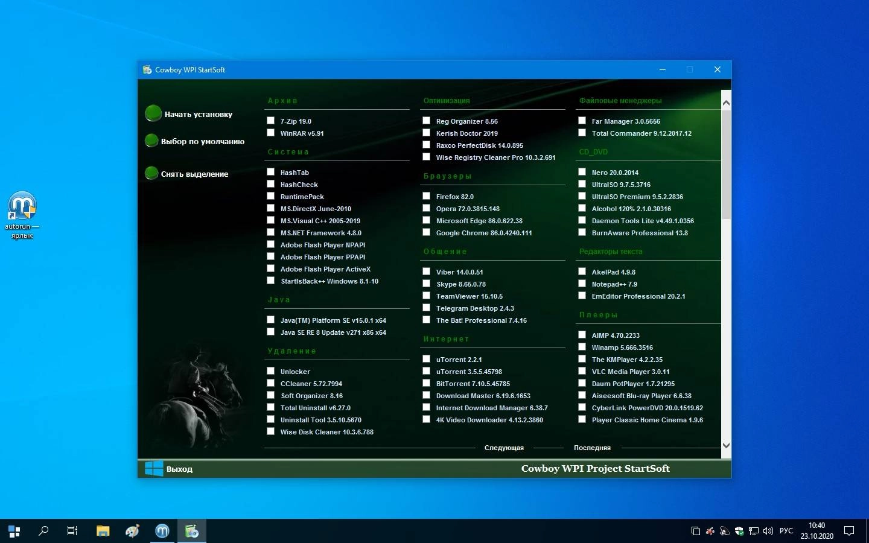The image size is (869, 543).
Task: Click Снять выделение text
Action: [194, 174]
